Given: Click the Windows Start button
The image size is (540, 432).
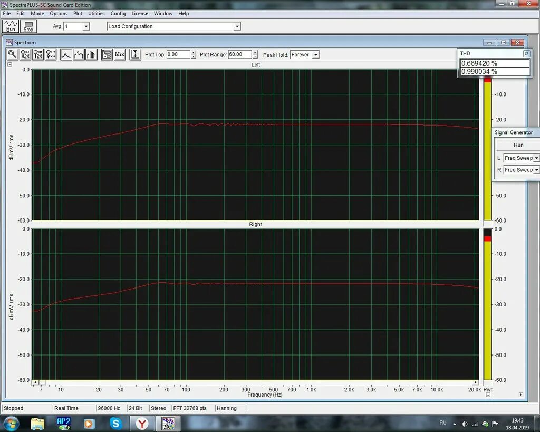Looking at the screenshot, I should (12, 424).
